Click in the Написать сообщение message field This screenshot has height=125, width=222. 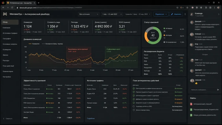[203, 90]
